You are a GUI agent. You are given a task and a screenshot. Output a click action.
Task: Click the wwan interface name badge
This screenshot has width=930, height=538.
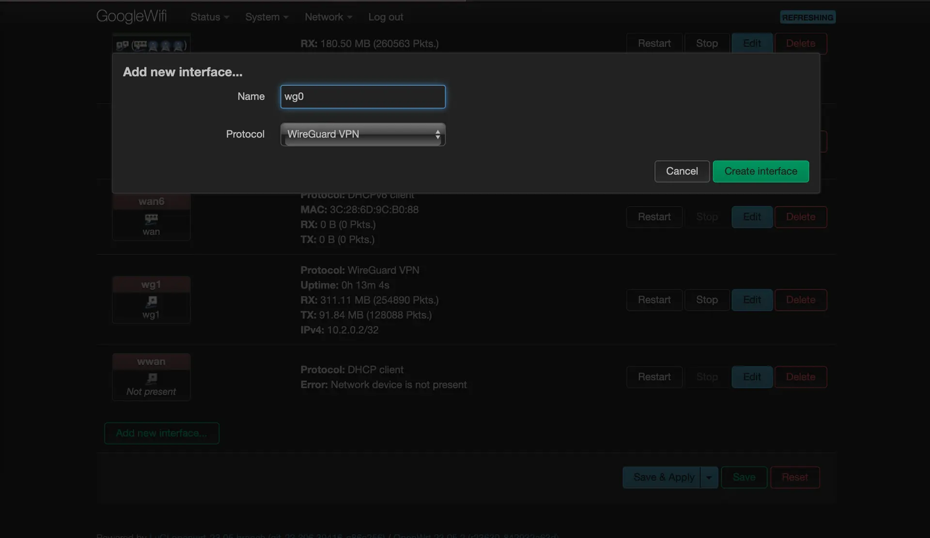[x=151, y=362]
